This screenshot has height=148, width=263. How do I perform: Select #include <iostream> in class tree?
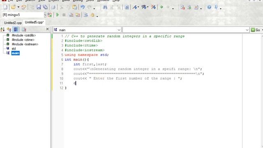click(25, 44)
